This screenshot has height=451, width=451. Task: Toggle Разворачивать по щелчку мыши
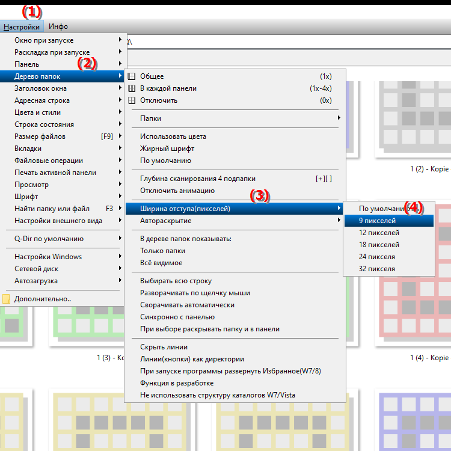(235, 293)
